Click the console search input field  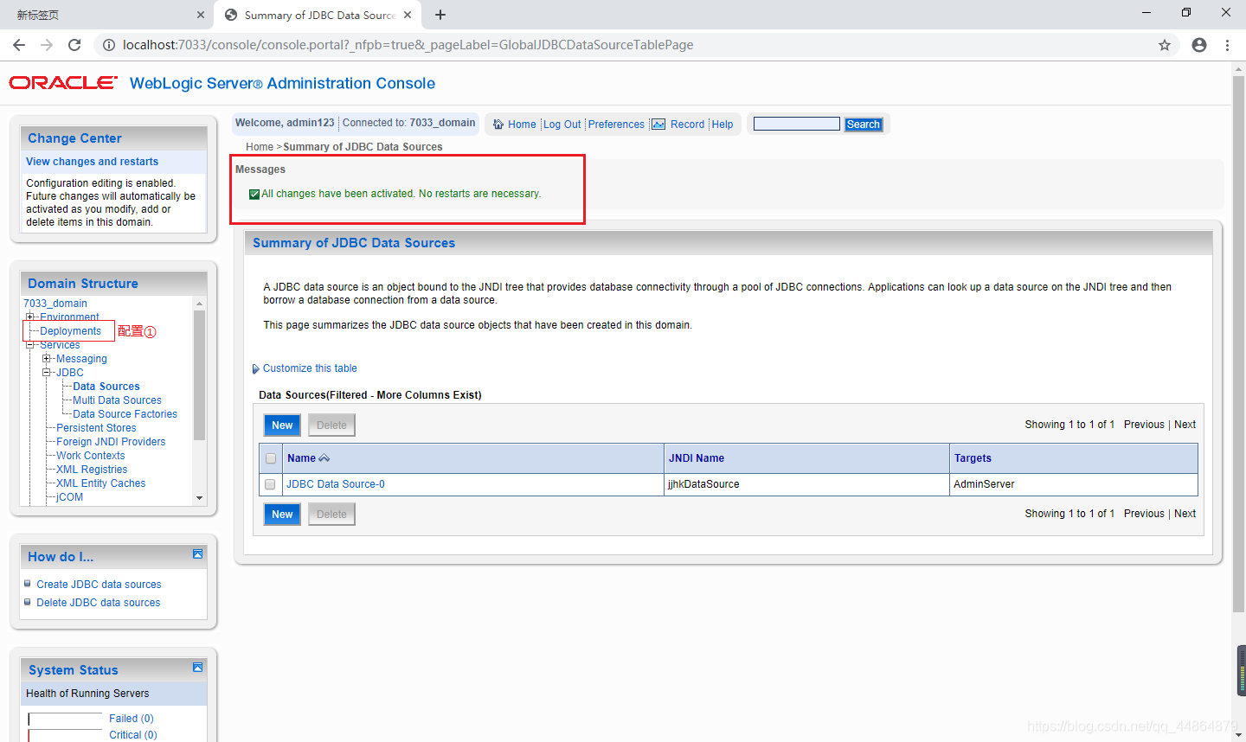pos(797,124)
